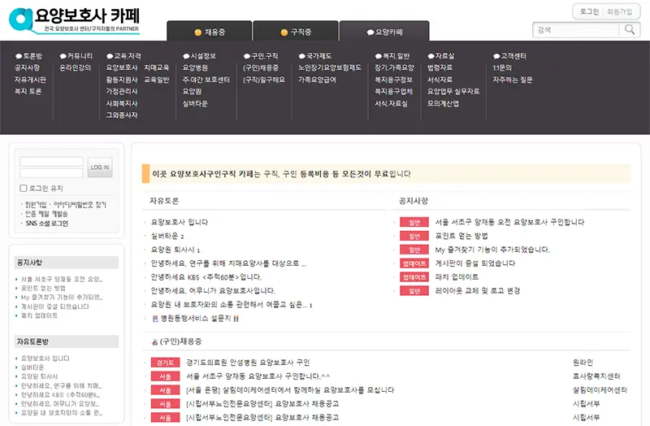Click the 자유토론 section heading

[x=164, y=201]
